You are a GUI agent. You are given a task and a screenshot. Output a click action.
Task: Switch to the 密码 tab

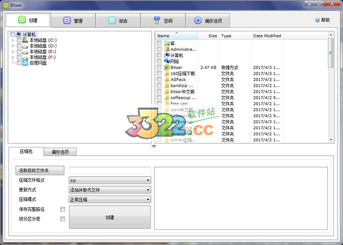point(163,20)
